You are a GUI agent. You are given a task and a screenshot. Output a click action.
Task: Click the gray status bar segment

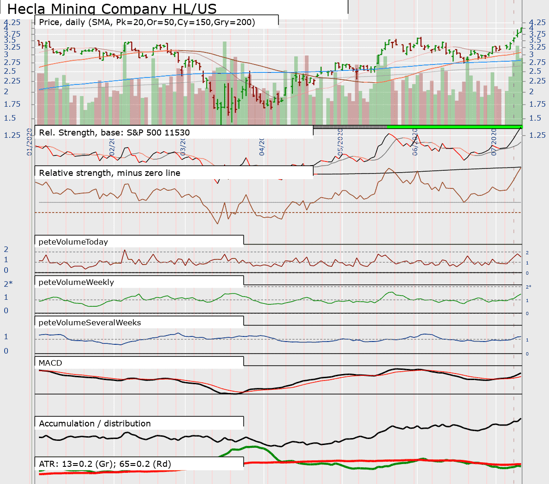pos(350,127)
